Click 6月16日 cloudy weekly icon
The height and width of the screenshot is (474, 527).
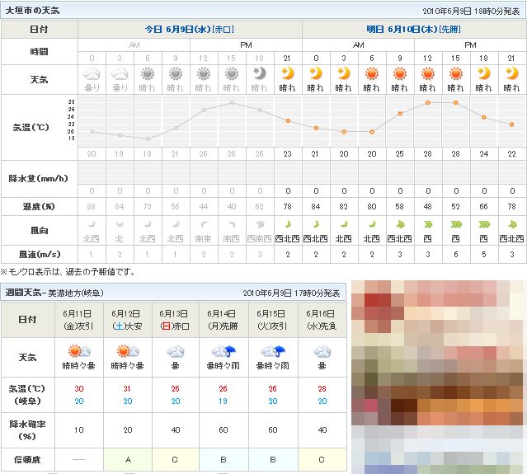pyautogui.click(x=322, y=352)
